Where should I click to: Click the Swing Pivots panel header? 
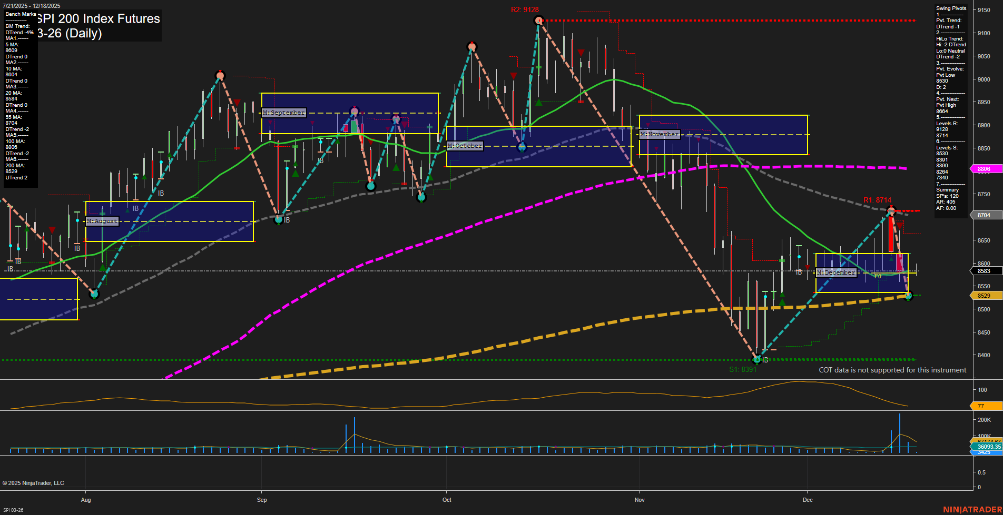click(x=951, y=8)
